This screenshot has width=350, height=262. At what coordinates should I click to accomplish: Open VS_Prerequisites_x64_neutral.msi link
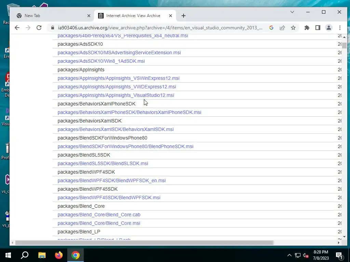click(123, 35)
